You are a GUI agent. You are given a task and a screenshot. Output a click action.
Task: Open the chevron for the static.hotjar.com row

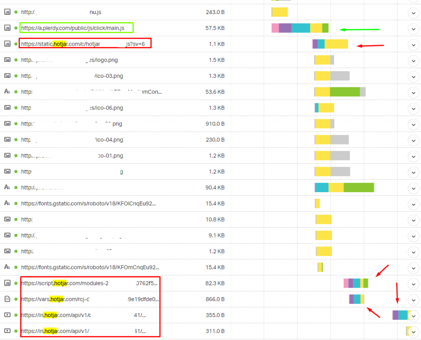[413, 45]
